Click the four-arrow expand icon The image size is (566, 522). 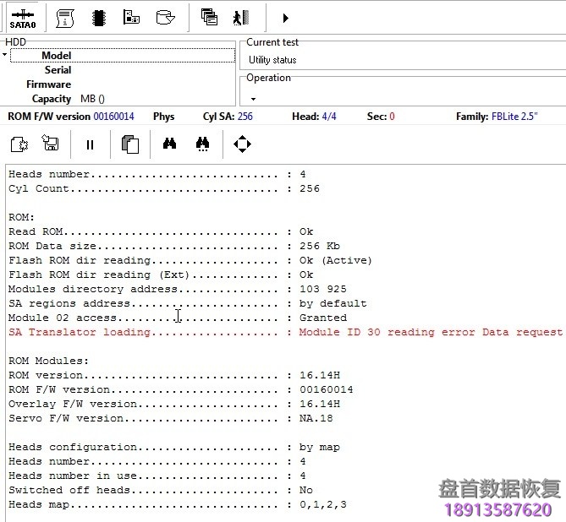pyautogui.click(x=242, y=144)
